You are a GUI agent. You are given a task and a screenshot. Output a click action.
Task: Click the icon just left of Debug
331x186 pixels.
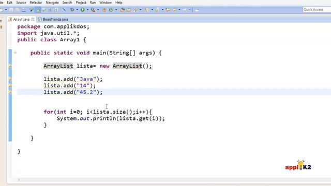[64, 10]
